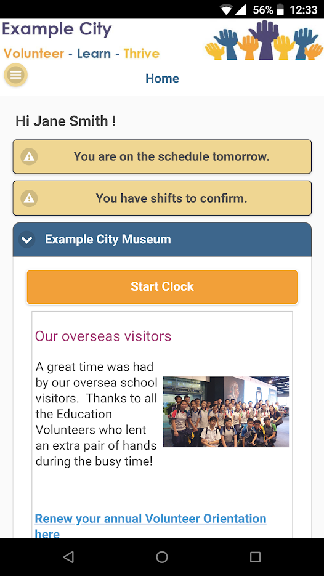Tap the Volunteer - Learn - Thrive tagline
Image resolution: width=324 pixels, height=576 pixels.
(81, 54)
